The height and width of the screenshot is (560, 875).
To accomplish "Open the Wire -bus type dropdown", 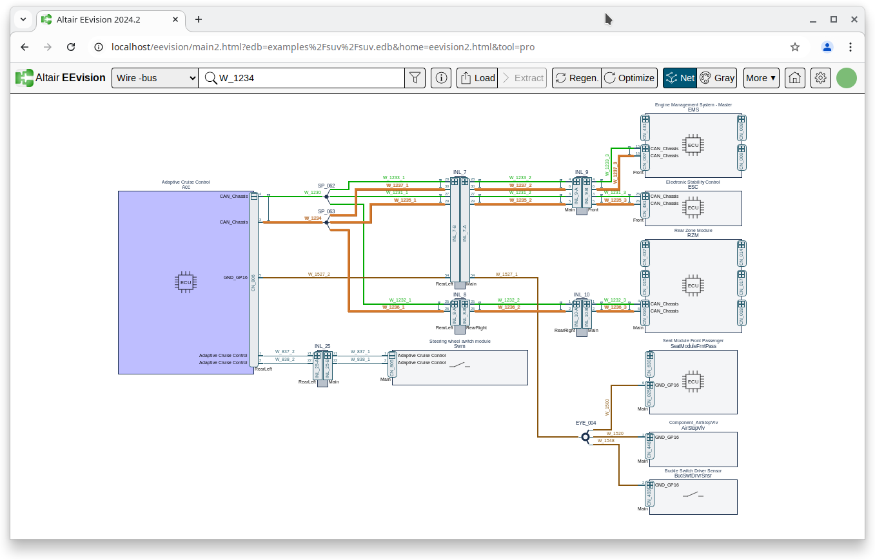I will coord(155,78).
